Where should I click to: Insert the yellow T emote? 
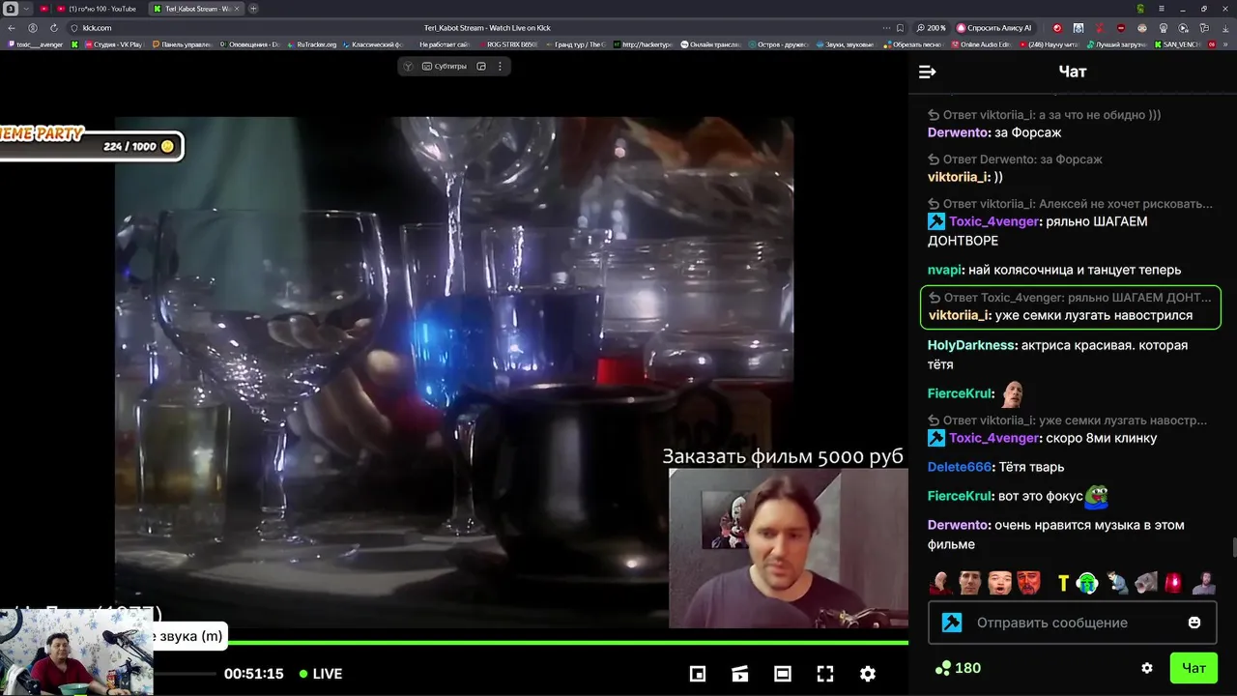pyautogui.click(x=1063, y=583)
